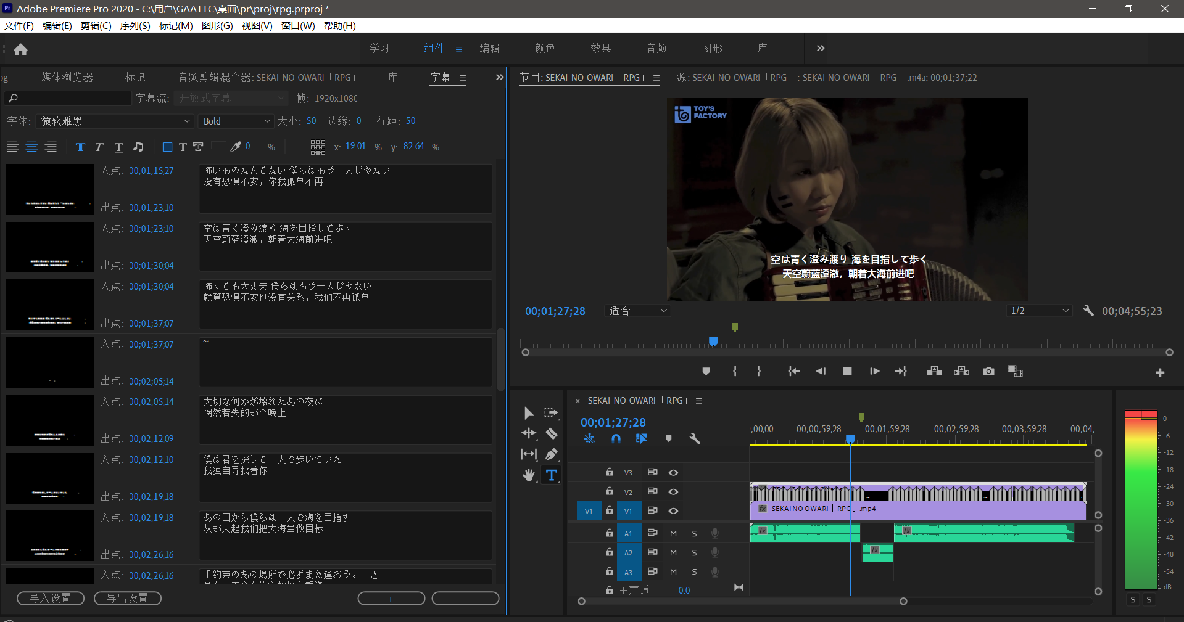Mute audio track A1

673,534
